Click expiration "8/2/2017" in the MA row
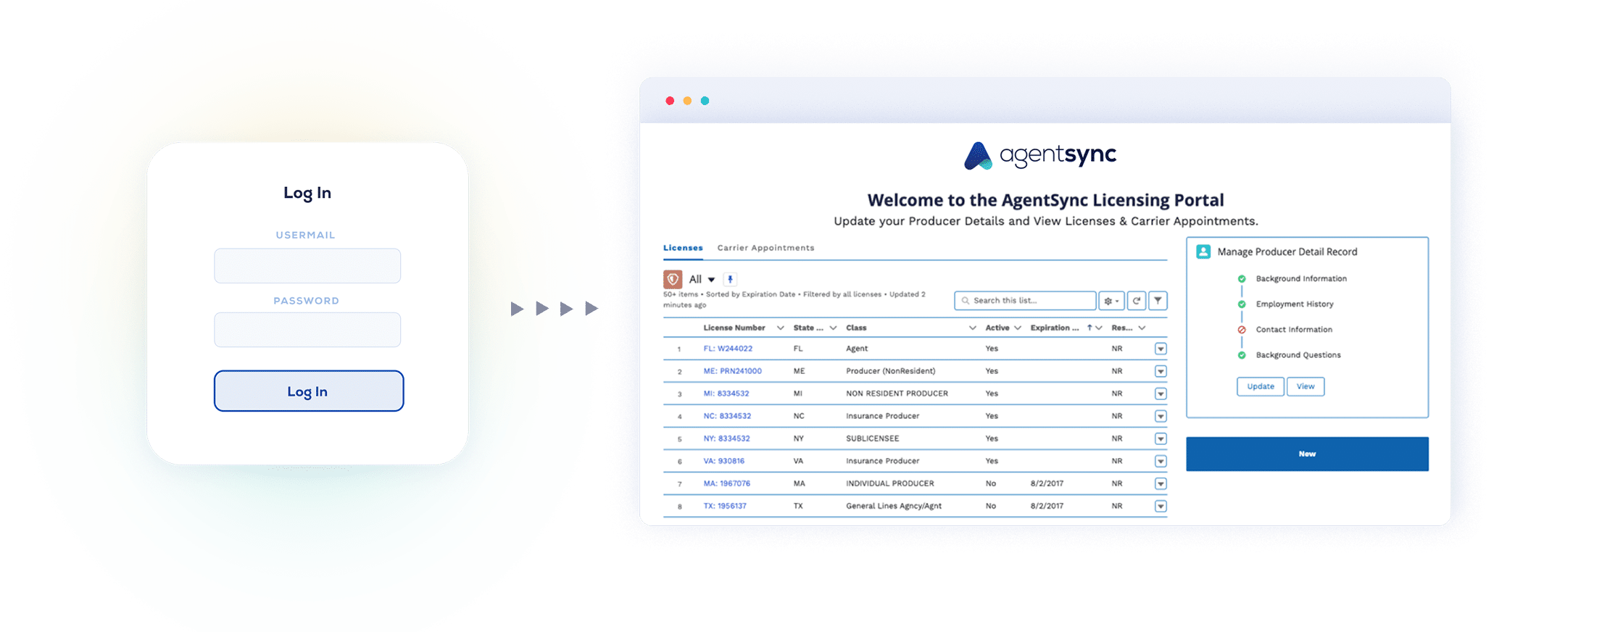 pos(1047,483)
